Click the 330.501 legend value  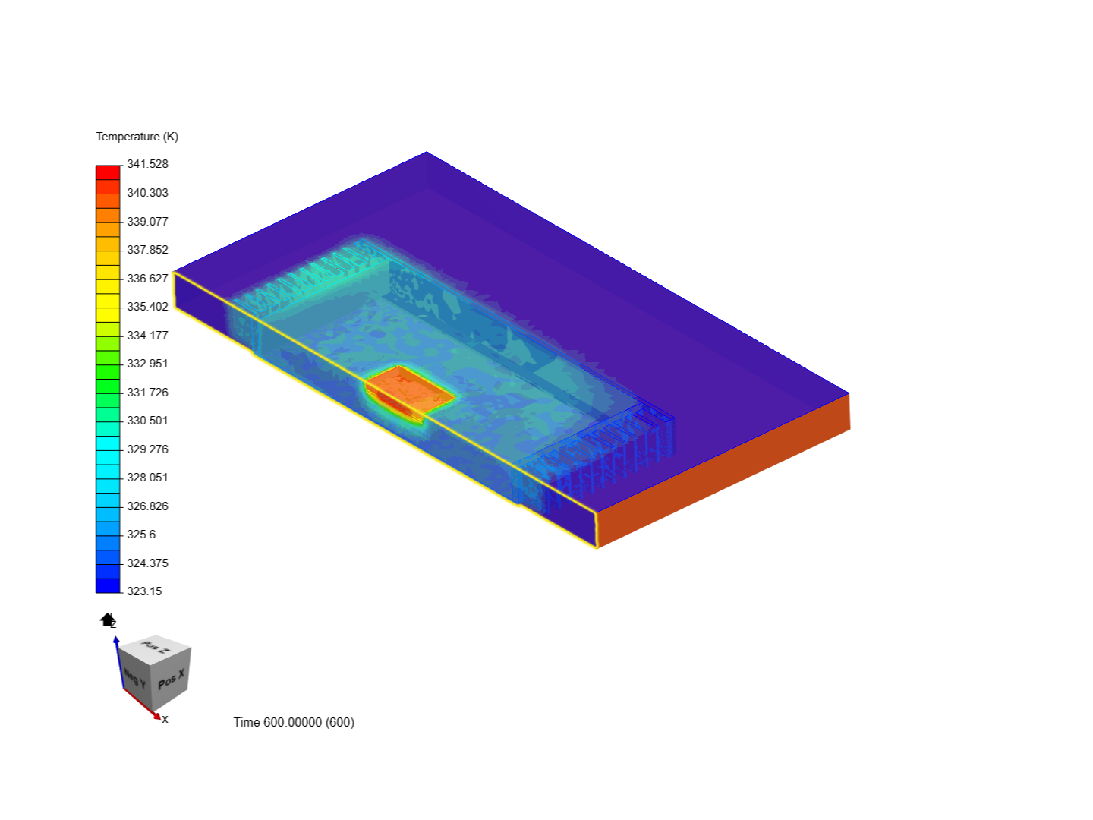point(147,421)
